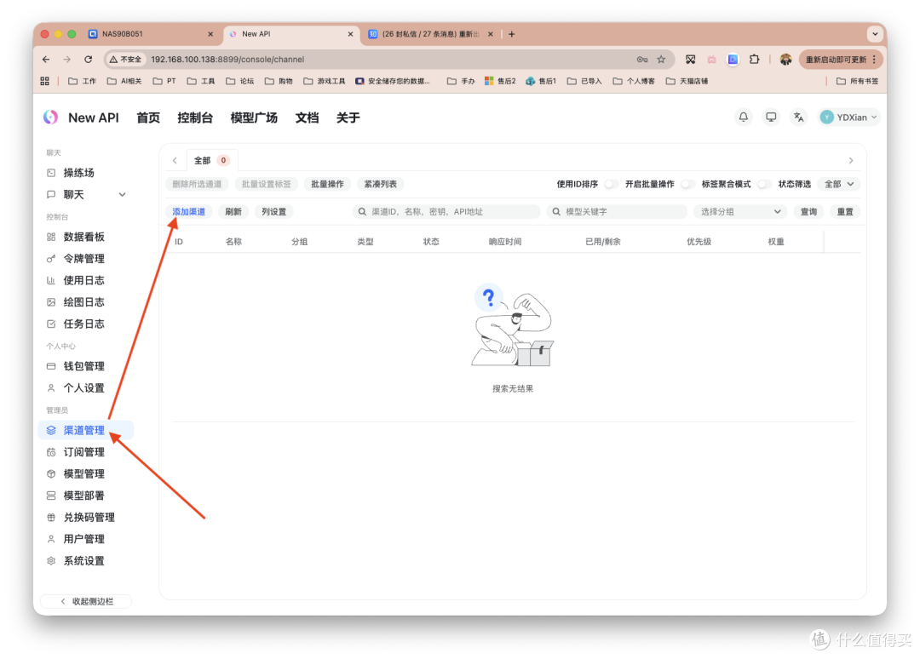Image resolution: width=920 pixels, height=659 pixels.
Task: Click the New API logo
Action: pos(51,117)
